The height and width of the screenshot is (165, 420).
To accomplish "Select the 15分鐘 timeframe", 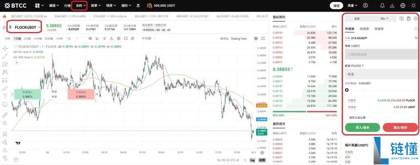I will [38, 38].
